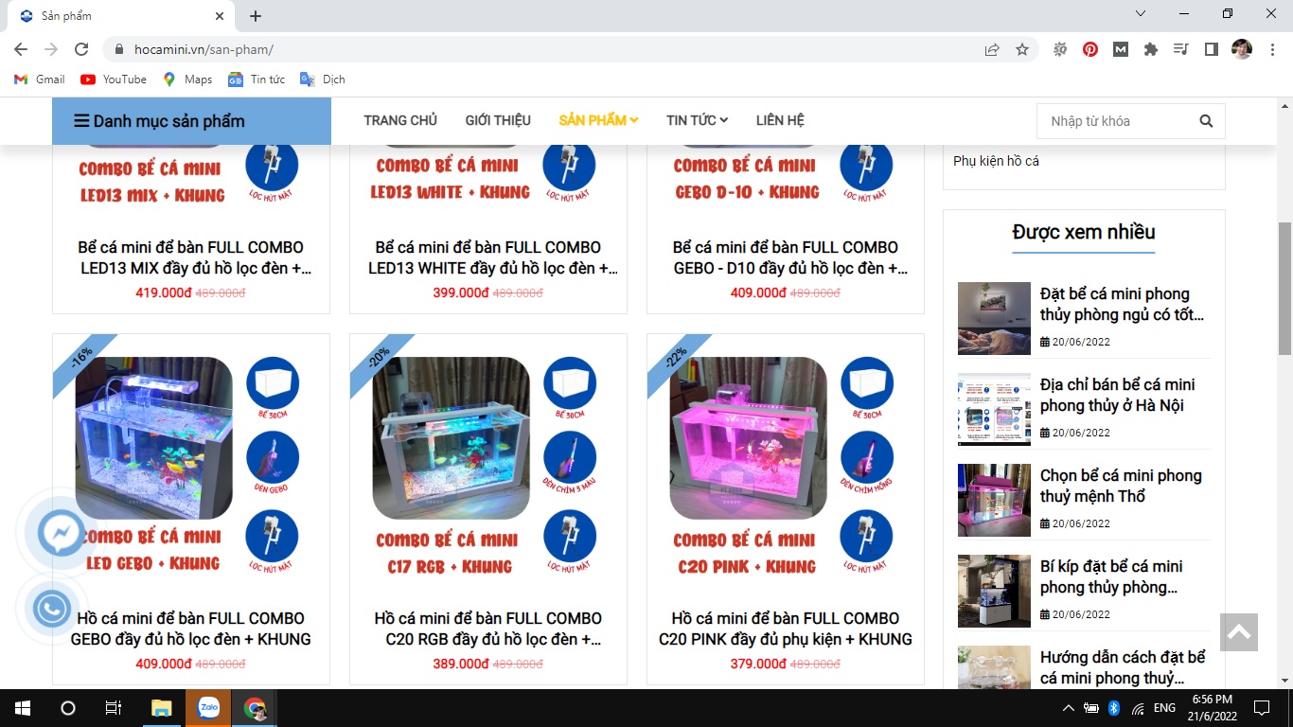View the C17 RGB combo product image

click(x=488, y=464)
